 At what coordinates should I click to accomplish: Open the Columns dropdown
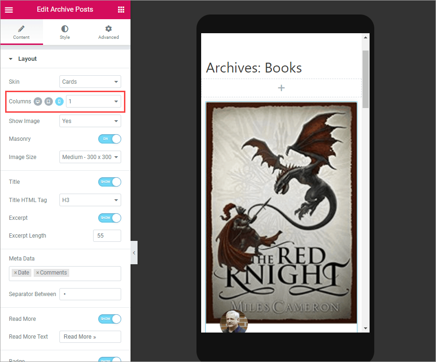(94, 101)
